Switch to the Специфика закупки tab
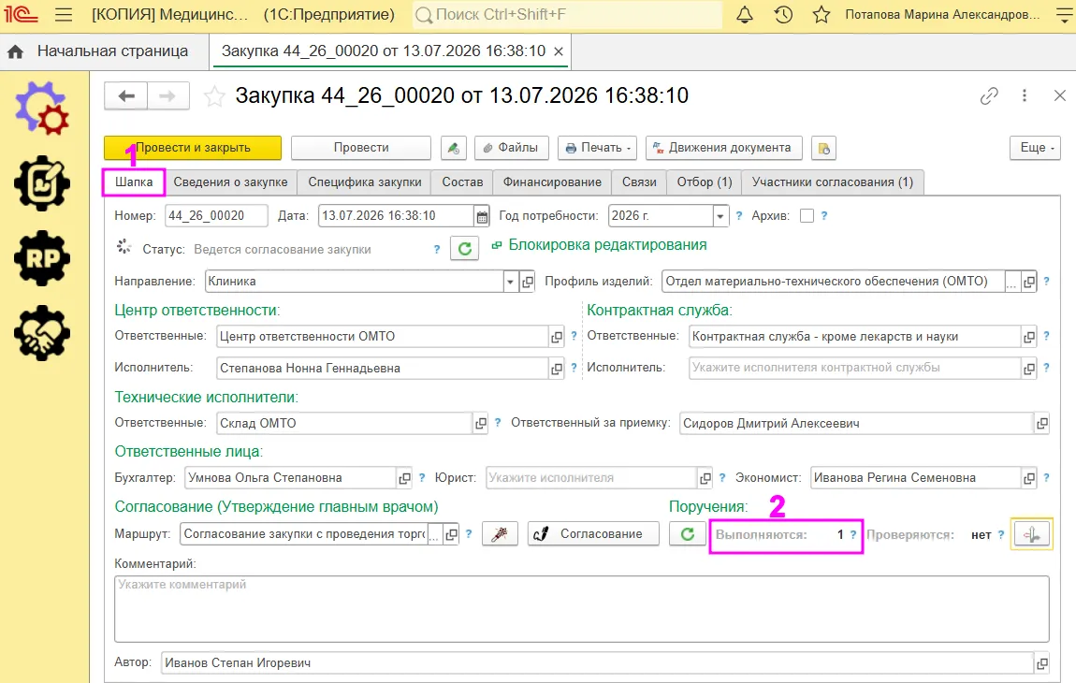Image resolution: width=1076 pixels, height=683 pixels. (364, 182)
